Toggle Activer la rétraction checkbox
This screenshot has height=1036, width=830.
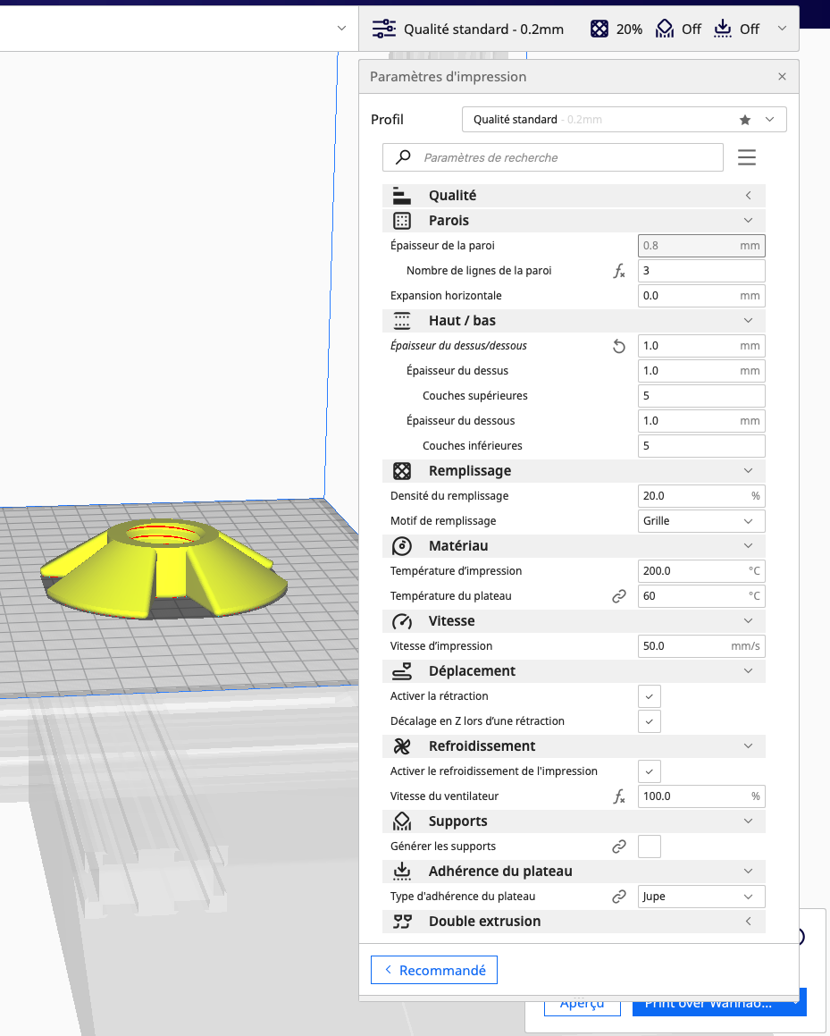tap(649, 696)
